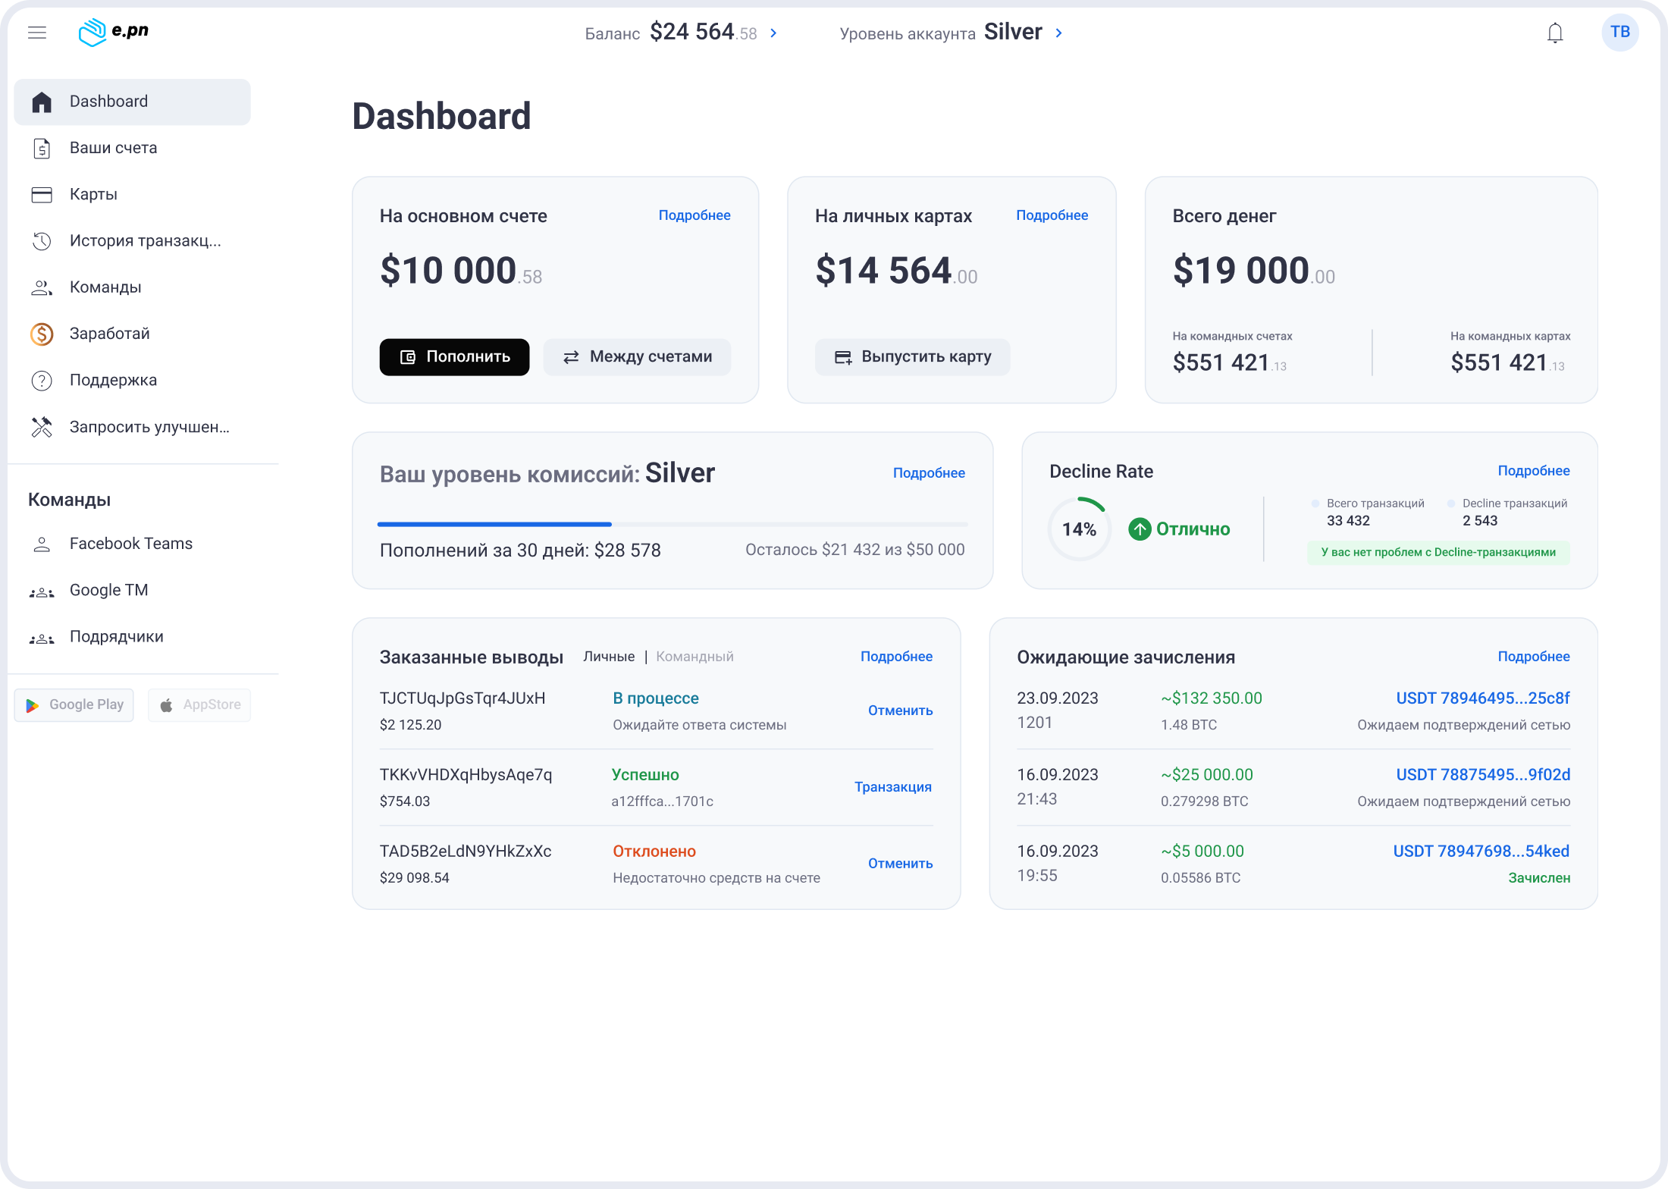Image resolution: width=1668 pixels, height=1189 pixels.
Task: Expand the Баланс details chevron
Action: (773, 33)
